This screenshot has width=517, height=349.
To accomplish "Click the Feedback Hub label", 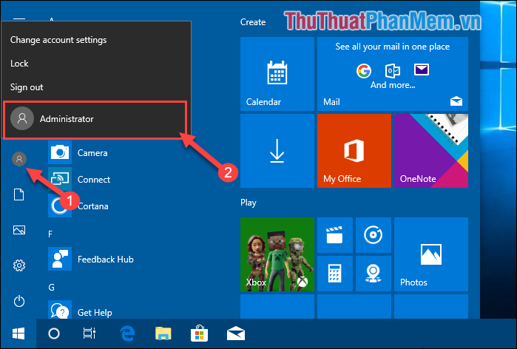I will coord(106,260).
